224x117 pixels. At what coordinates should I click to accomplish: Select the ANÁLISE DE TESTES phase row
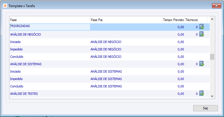point(109,94)
